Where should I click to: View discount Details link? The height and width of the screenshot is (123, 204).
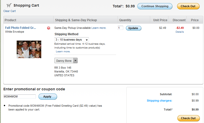(180, 32)
